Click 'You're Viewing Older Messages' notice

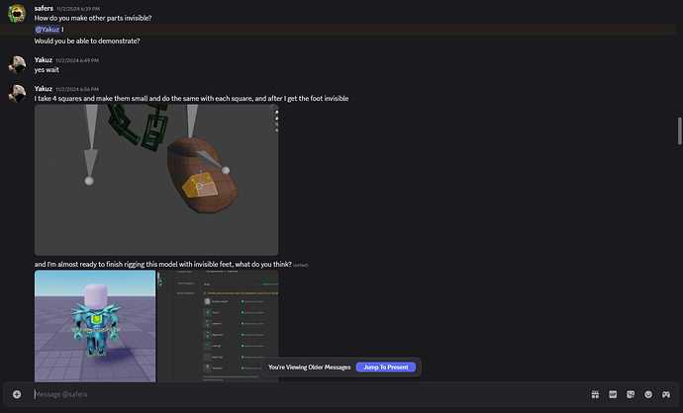tap(309, 367)
